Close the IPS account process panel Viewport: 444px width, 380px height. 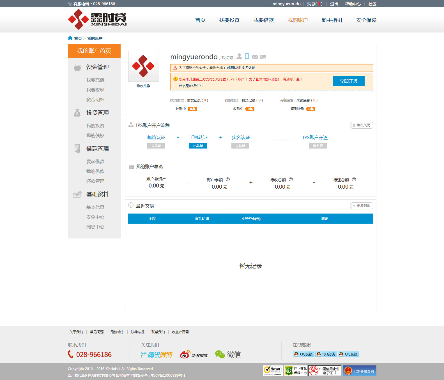point(362,125)
